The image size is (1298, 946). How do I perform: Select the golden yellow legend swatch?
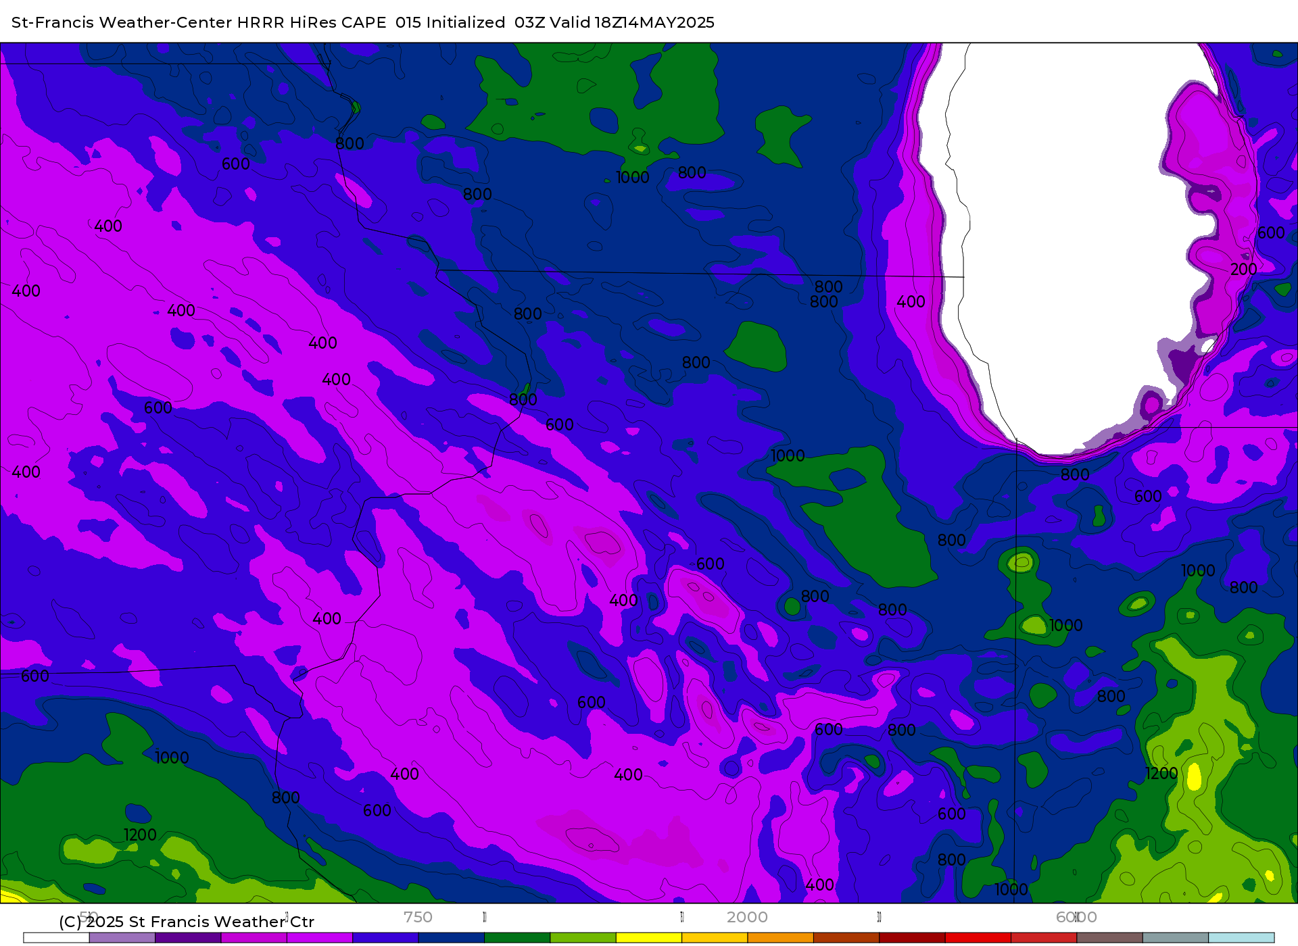point(715,938)
